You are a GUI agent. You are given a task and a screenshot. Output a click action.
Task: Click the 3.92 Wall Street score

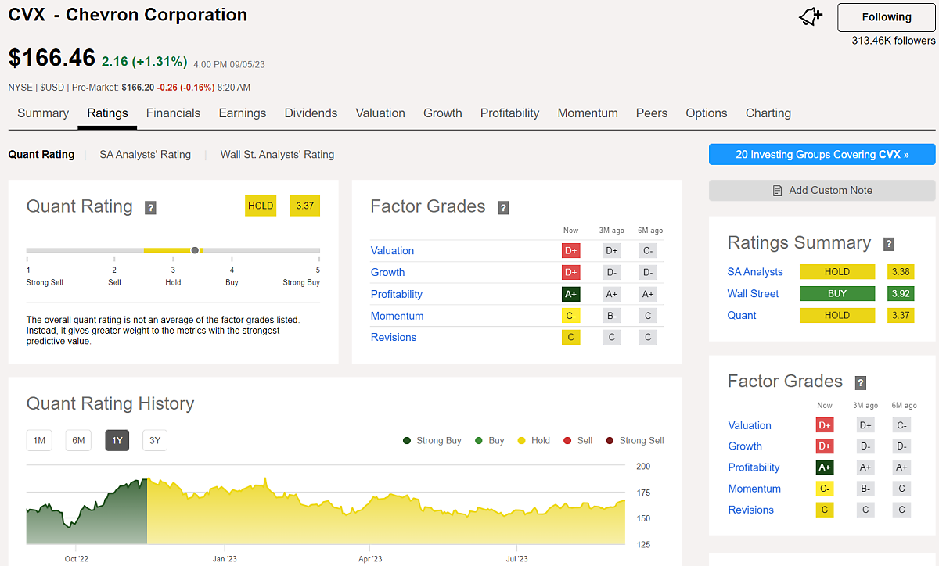coord(901,294)
